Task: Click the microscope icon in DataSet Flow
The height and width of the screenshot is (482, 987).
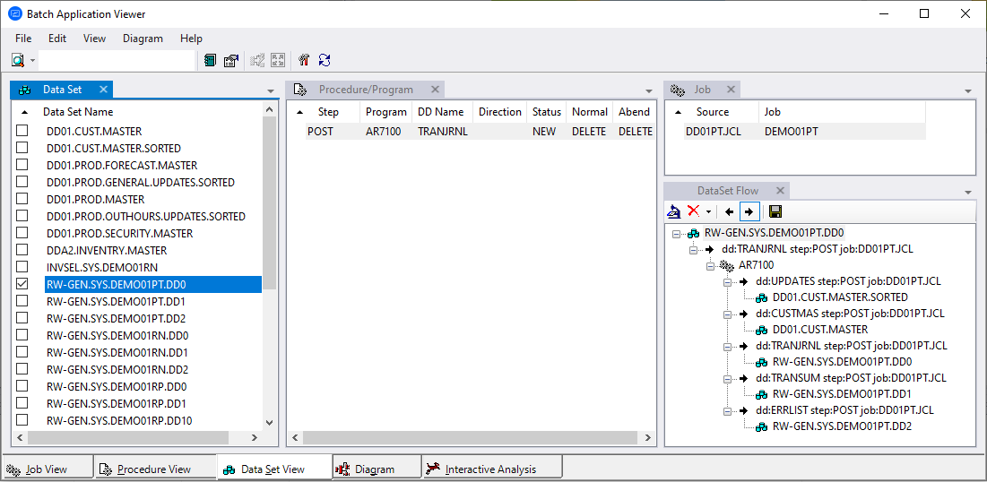Action: click(674, 211)
